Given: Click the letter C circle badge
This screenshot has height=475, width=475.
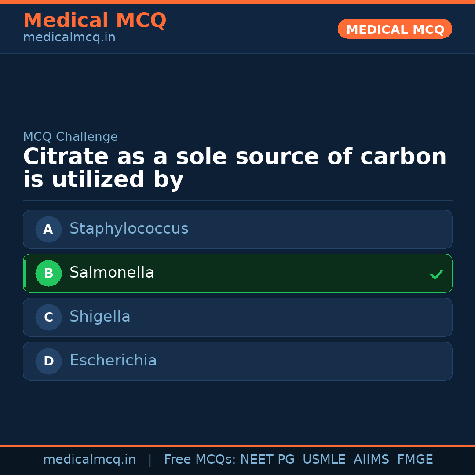Looking at the screenshot, I should (48, 317).
